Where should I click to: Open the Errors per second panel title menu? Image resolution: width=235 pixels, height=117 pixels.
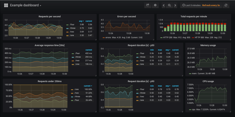click(x=127, y=16)
